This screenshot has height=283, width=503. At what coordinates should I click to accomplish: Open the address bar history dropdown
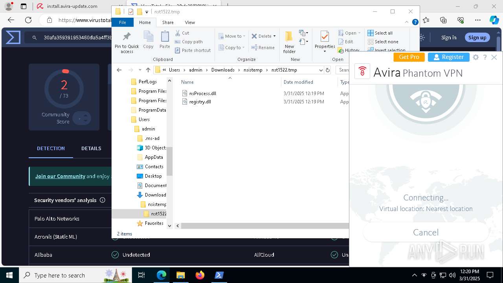321,70
